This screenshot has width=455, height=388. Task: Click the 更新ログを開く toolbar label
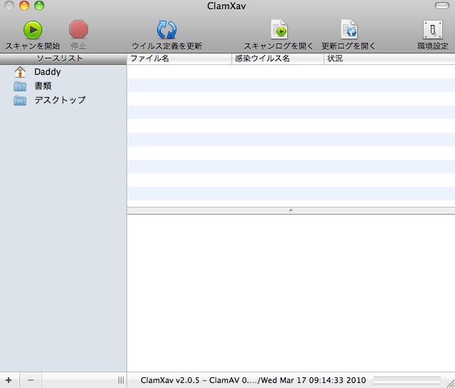[x=349, y=46]
